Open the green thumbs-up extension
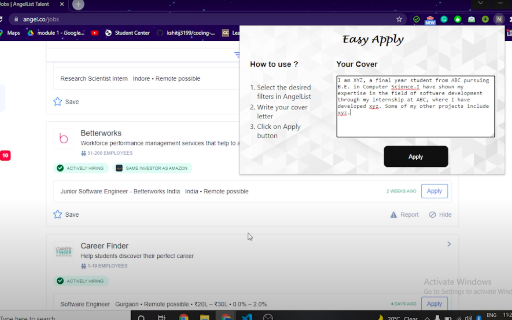The width and height of the screenshot is (512, 320). (x=458, y=19)
